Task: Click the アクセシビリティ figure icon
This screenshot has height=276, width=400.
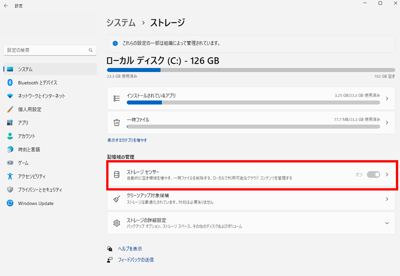Action: 10,176
